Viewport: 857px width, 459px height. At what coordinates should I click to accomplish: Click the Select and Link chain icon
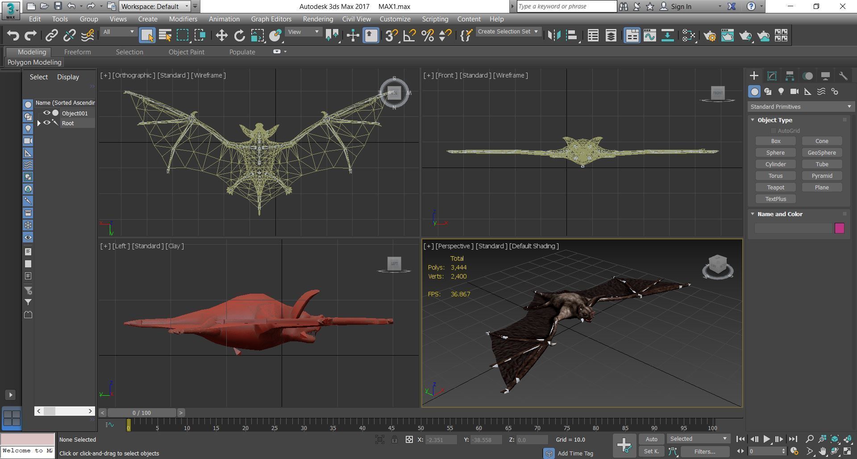(x=51, y=36)
